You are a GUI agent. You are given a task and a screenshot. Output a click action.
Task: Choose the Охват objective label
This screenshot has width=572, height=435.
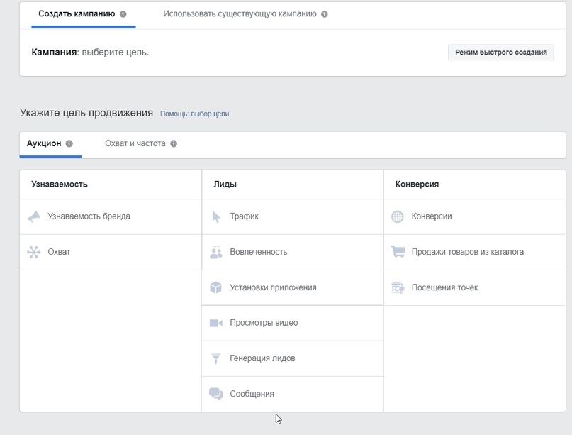(59, 252)
